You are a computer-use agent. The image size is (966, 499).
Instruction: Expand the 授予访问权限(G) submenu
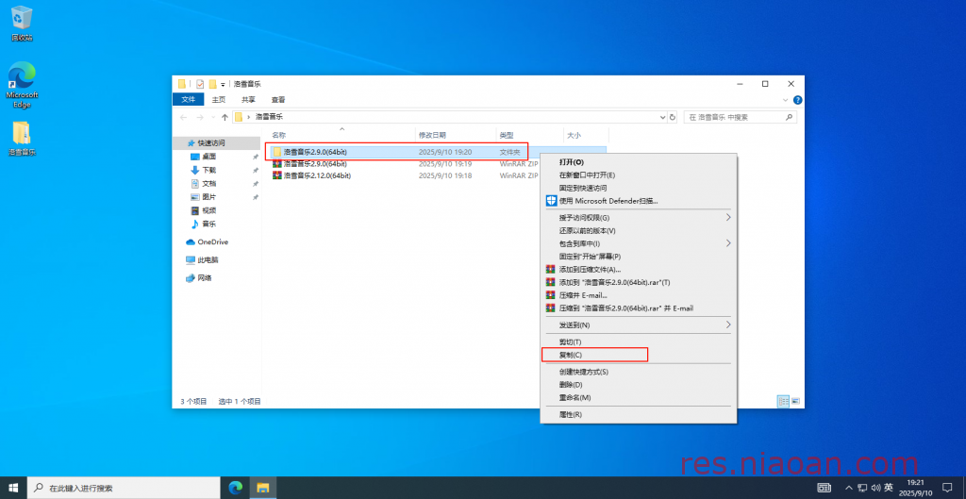639,218
